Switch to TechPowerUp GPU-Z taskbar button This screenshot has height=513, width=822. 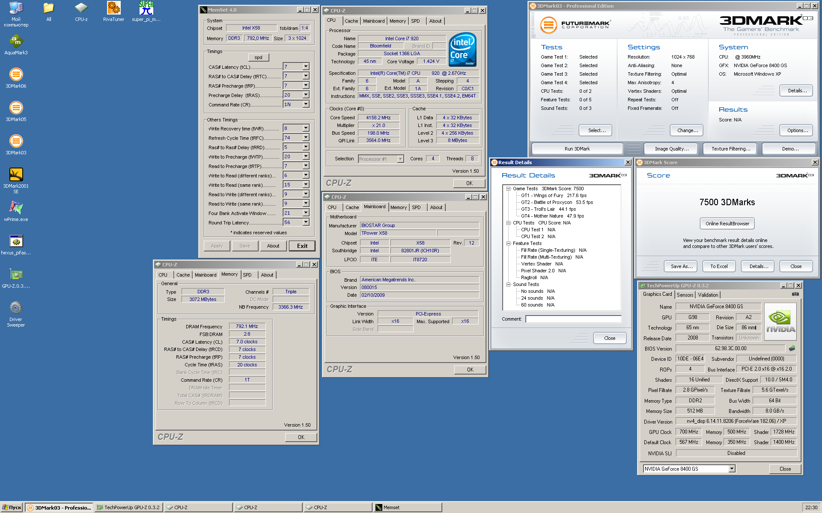coord(128,507)
